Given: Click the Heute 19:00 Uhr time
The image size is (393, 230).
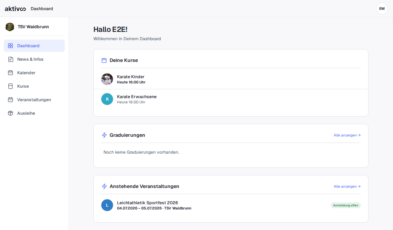Looking at the screenshot, I should pyautogui.click(x=131, y=102).
